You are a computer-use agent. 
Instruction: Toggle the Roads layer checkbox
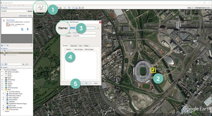[x=5, y=78]
